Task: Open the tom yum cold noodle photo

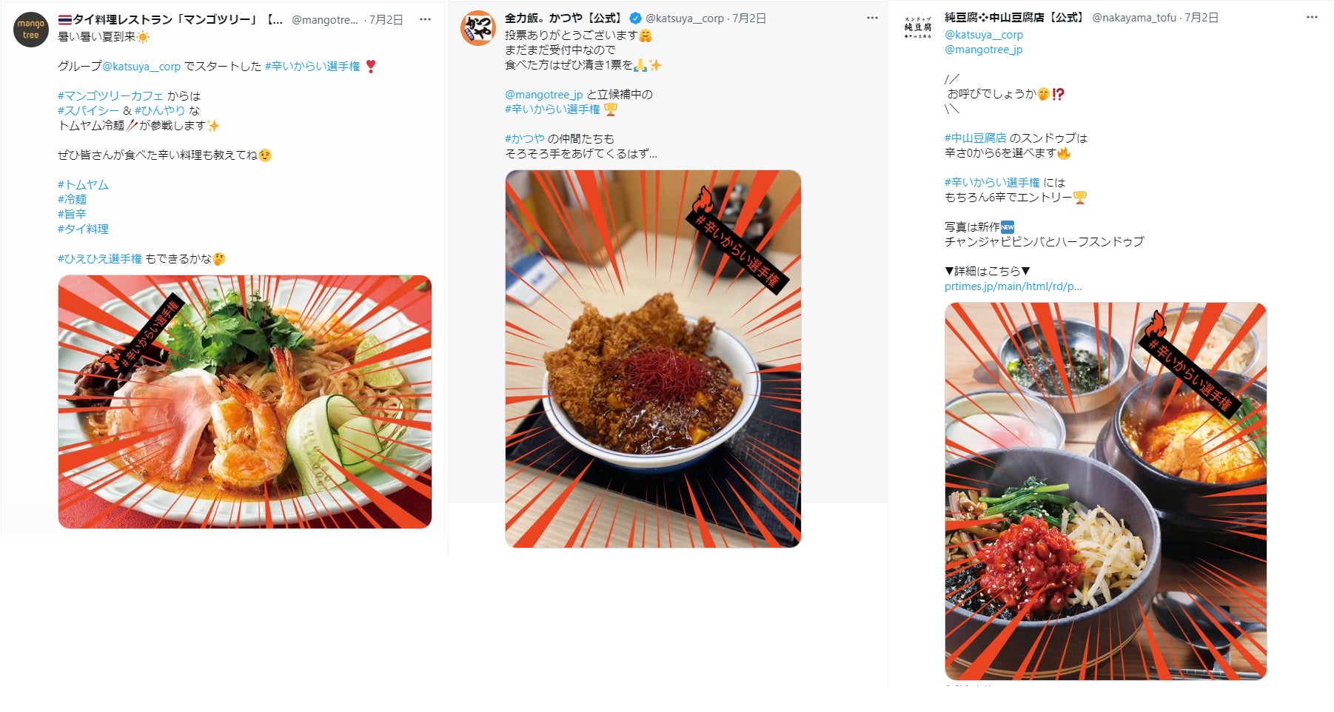Action: (x=245, y=402)
